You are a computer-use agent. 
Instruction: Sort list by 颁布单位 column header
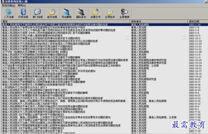point(159,21)
